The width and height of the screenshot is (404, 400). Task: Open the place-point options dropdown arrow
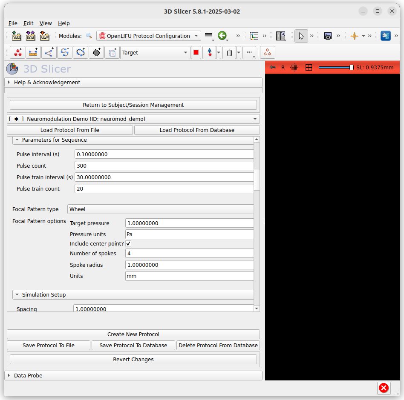(219, 52)
